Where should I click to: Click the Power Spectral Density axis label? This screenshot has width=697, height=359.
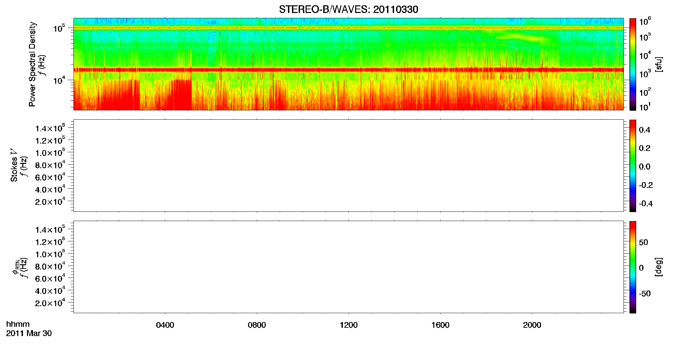(x=32, y=64)
